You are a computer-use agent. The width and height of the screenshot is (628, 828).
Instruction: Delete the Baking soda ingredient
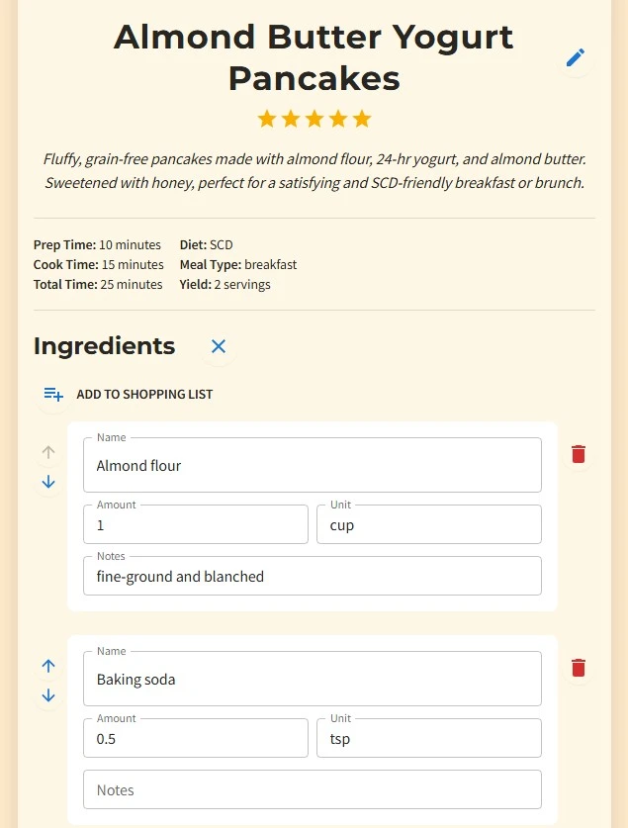coord(578,668)
